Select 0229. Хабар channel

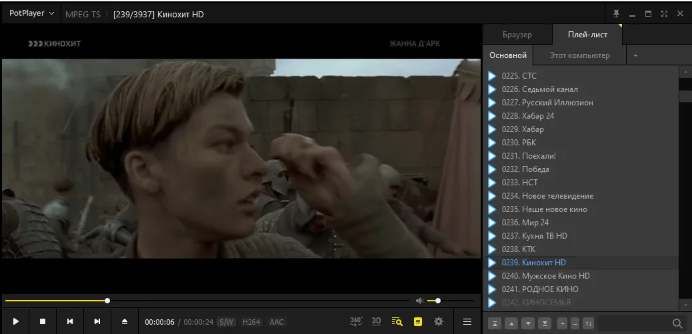581,129
